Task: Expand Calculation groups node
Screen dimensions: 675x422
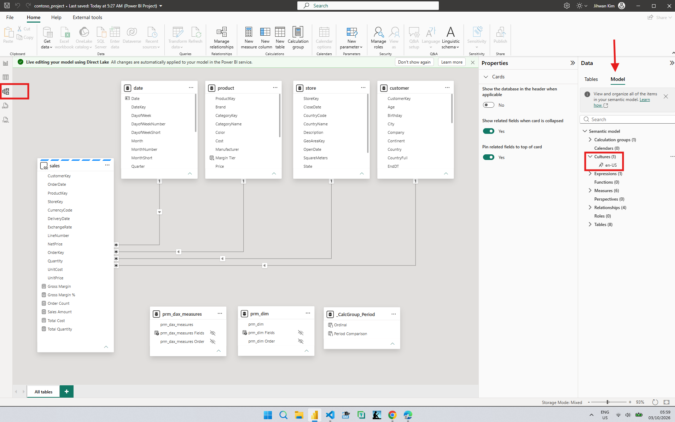Action: (590, 139)
